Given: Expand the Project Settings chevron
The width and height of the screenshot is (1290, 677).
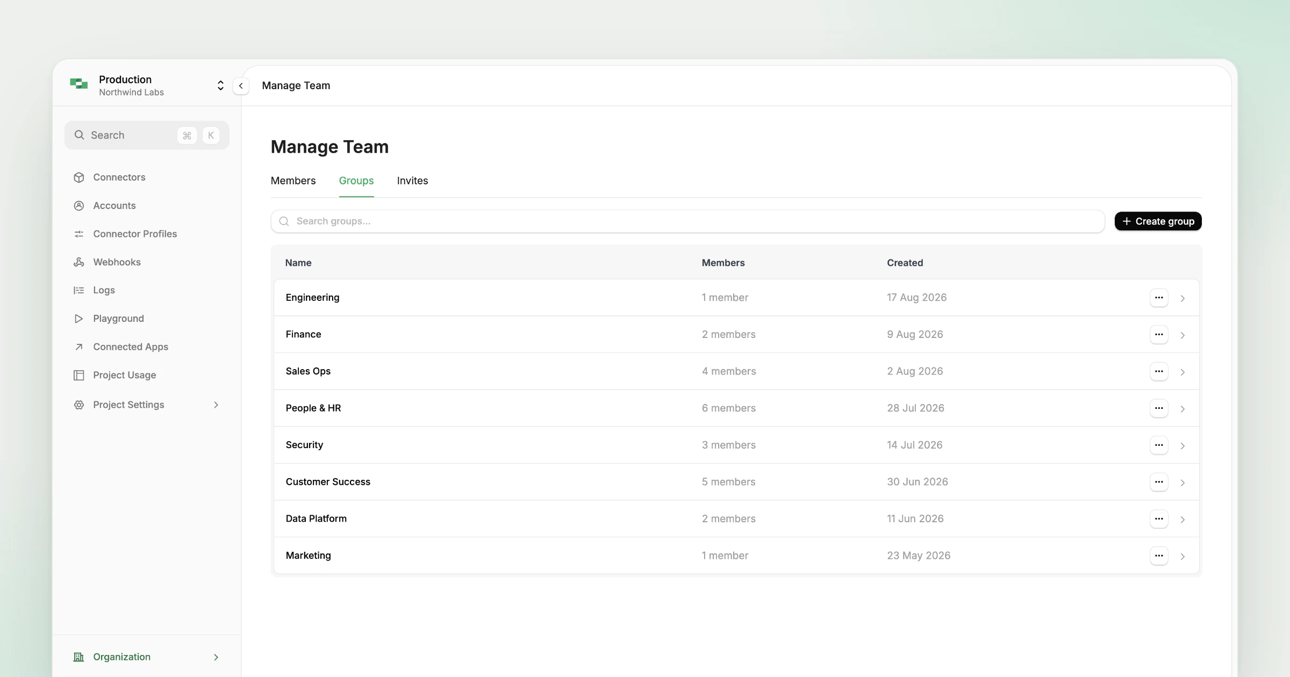Looking at the screenshot, I should pyautogui.click(x=216, y=405).
